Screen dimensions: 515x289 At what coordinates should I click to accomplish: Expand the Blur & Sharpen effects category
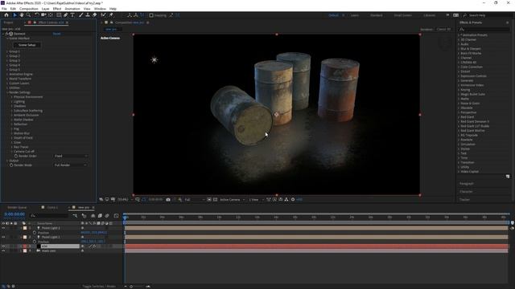[459, 48]
